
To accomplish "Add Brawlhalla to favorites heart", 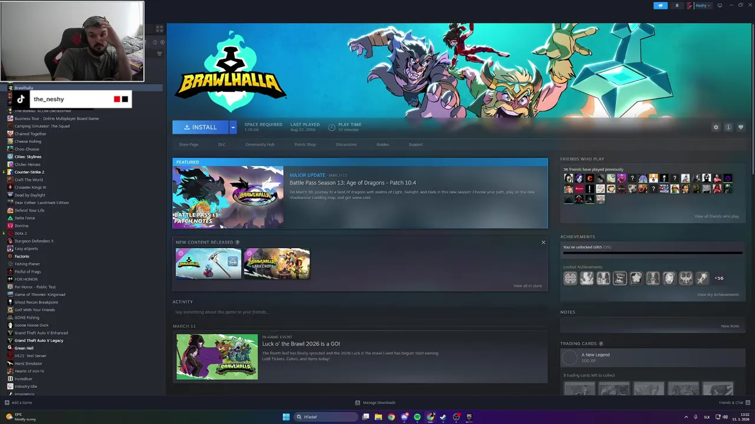I will click(741, 127).
